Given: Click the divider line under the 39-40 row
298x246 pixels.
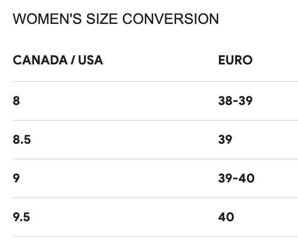Looking at the screenshot, I should (155, 198).
